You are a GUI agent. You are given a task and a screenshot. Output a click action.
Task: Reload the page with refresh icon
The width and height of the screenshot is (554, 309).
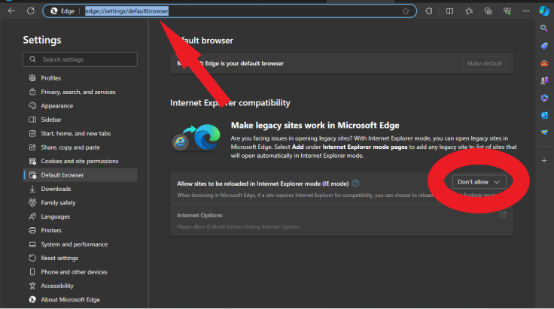point(31,11)
